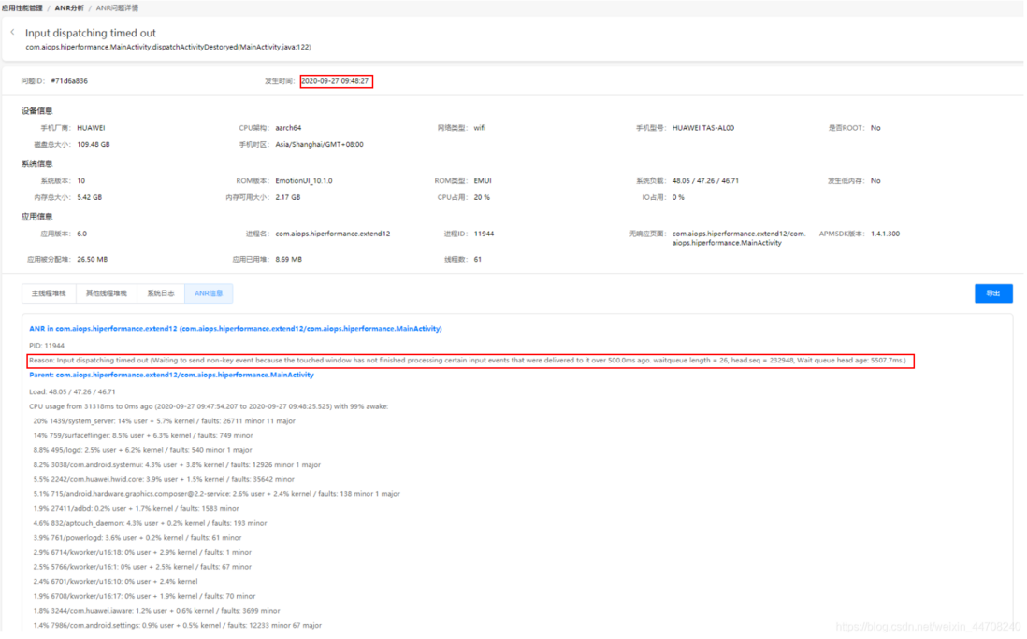The height and width of the screenshot is (639, 1027).
Task: Select the ANR信息 tab
Action: tap(209, 293)
